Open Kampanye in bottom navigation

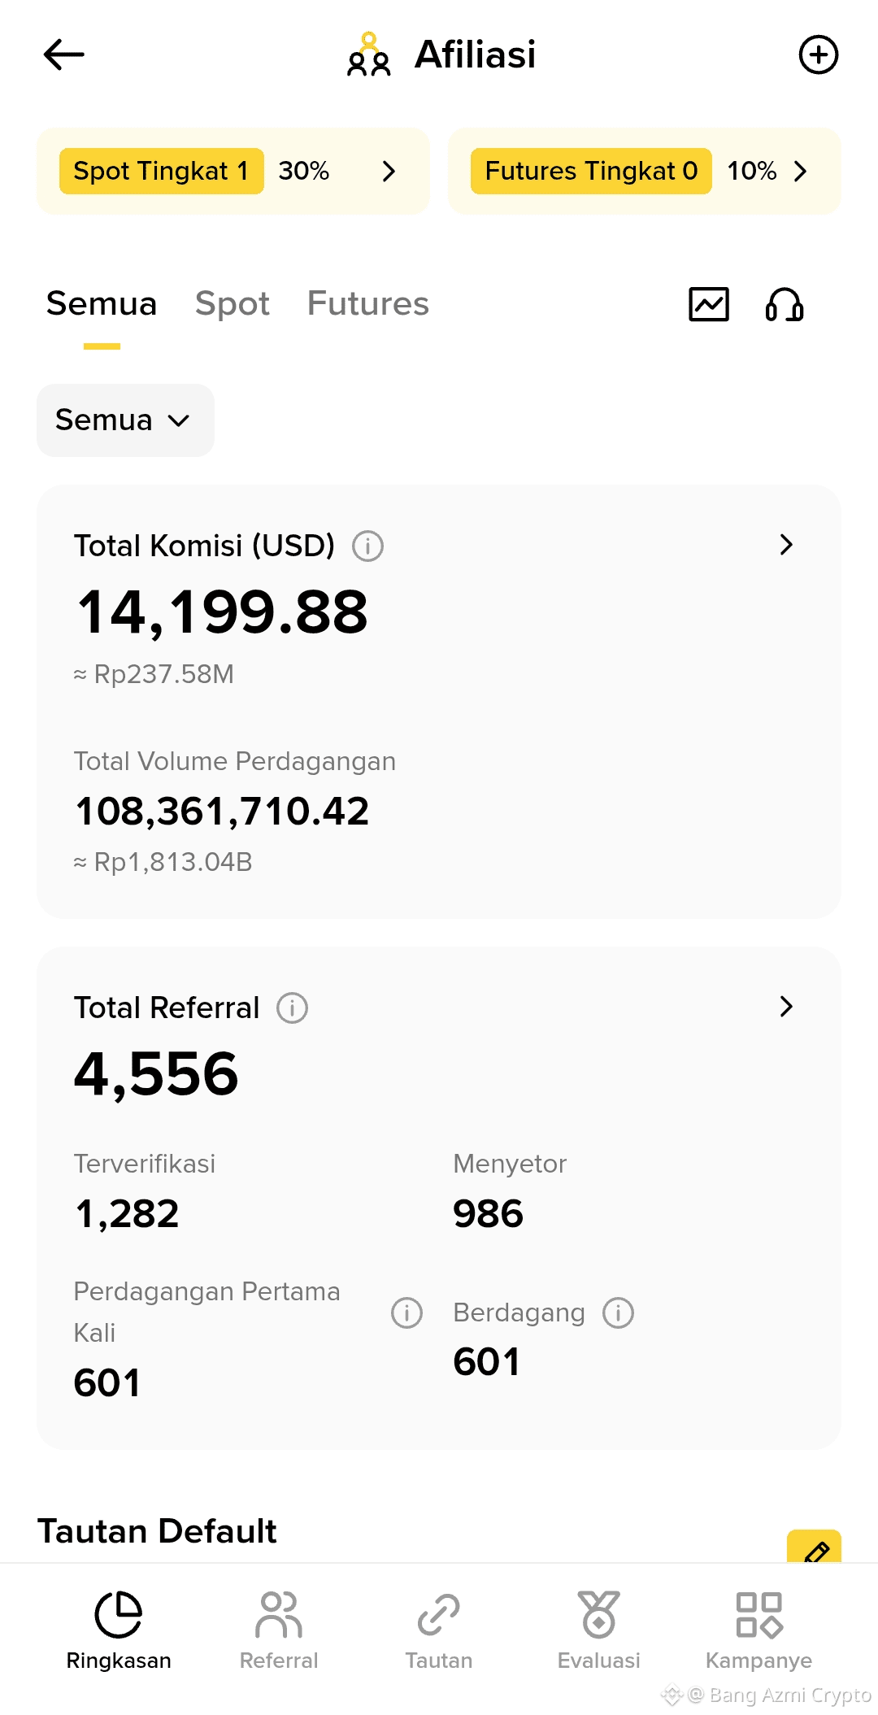(758, 1630)
